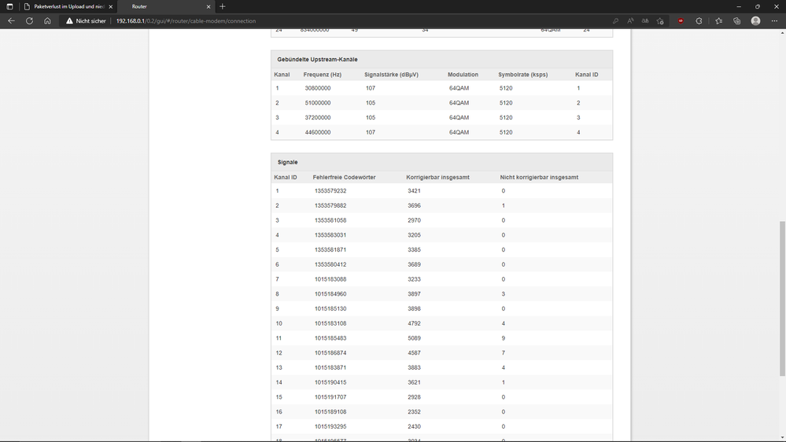
Task: Click codeword value 1015185130
Action: pyautogui.click(x=330, y=309)
